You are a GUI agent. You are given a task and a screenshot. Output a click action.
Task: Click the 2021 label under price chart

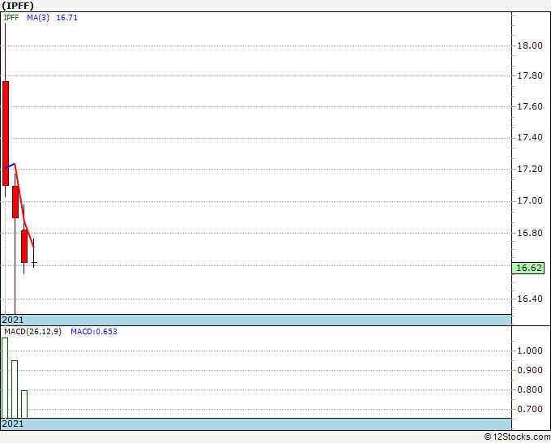(x=13, y=320)
